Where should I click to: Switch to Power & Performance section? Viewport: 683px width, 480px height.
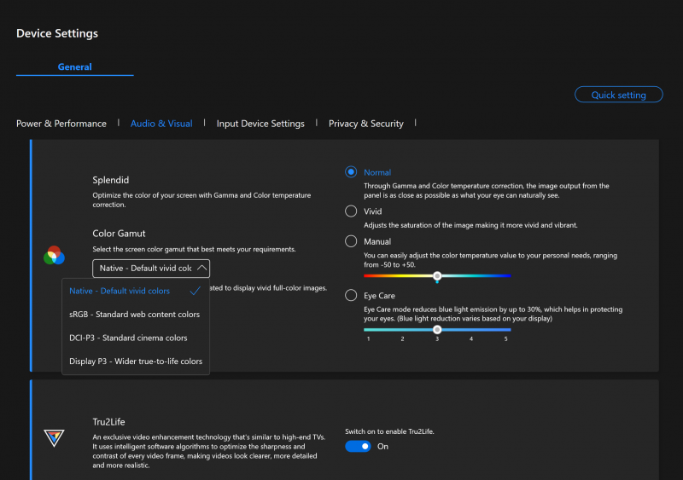point(61,124)
